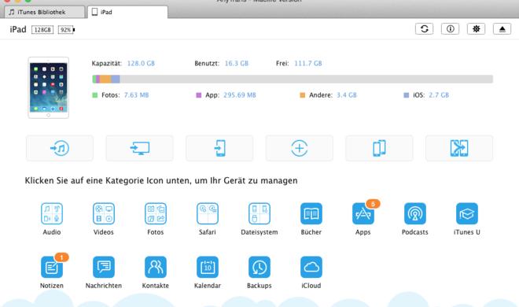
Task: Click the storage usage bar
Action: pos(293,79)
